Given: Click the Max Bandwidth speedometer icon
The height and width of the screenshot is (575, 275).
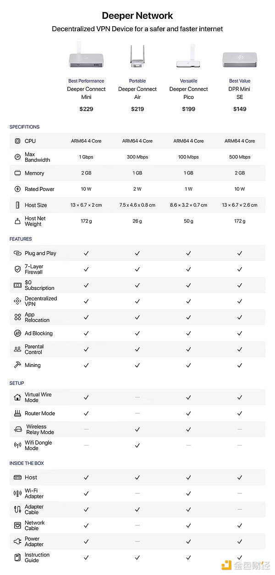Looking at the screenshot, I should click(17, 157).
